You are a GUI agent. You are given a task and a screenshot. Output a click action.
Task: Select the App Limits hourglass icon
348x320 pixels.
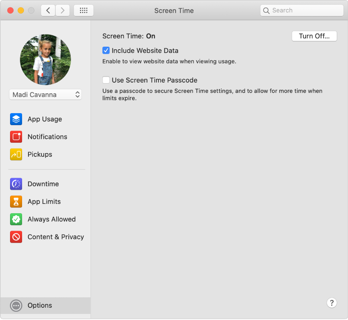pos(16,201)
